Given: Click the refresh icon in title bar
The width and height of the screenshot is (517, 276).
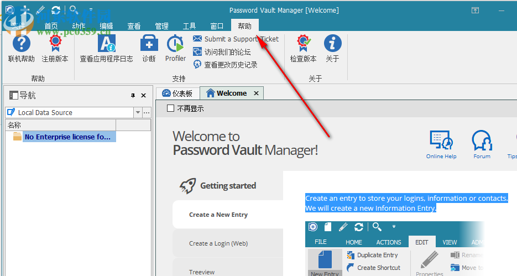Looking at the screenshot, I should (55, 10).
